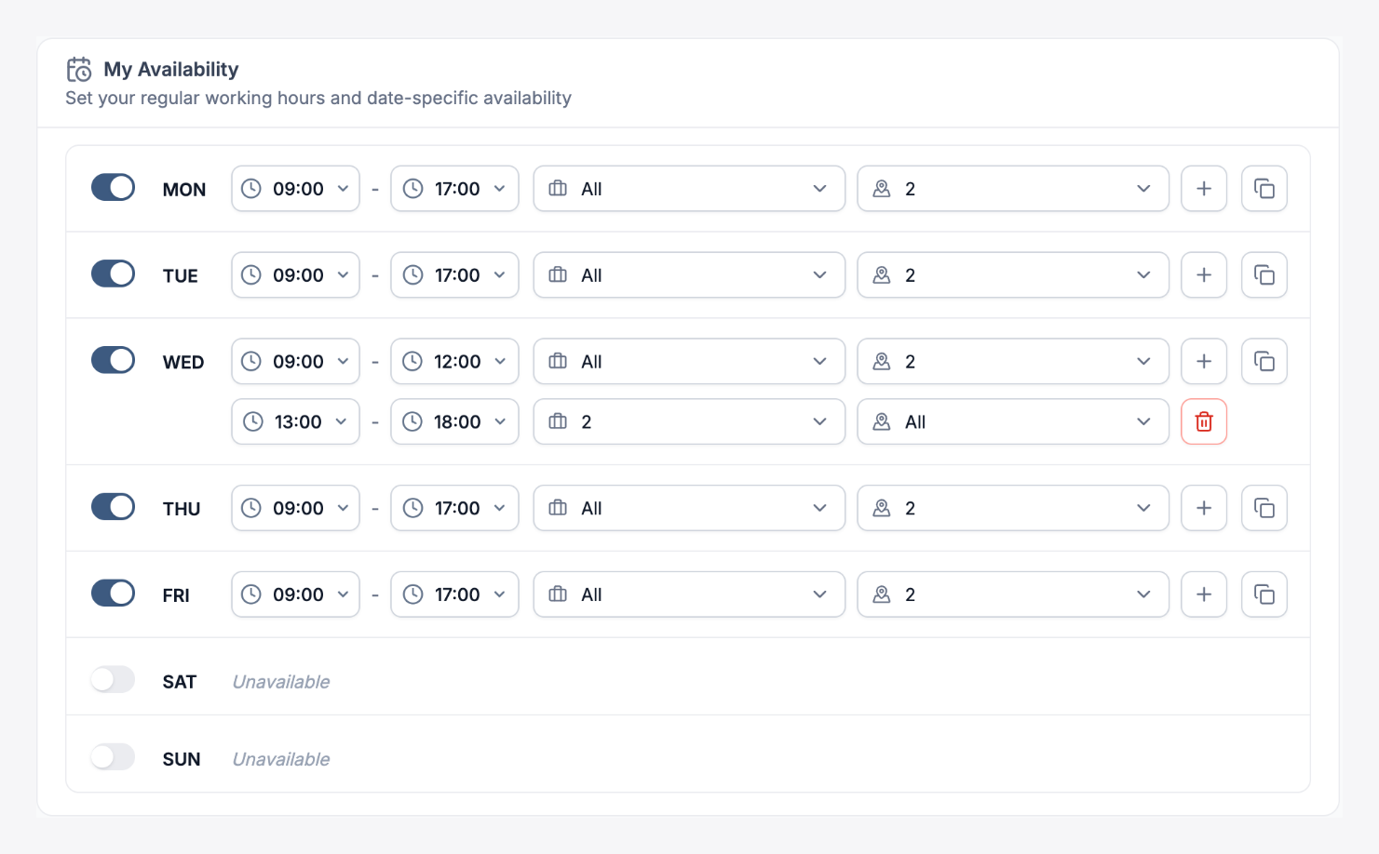Enable Sunday availability
The image size is (1379, 854).
[113, 757]
